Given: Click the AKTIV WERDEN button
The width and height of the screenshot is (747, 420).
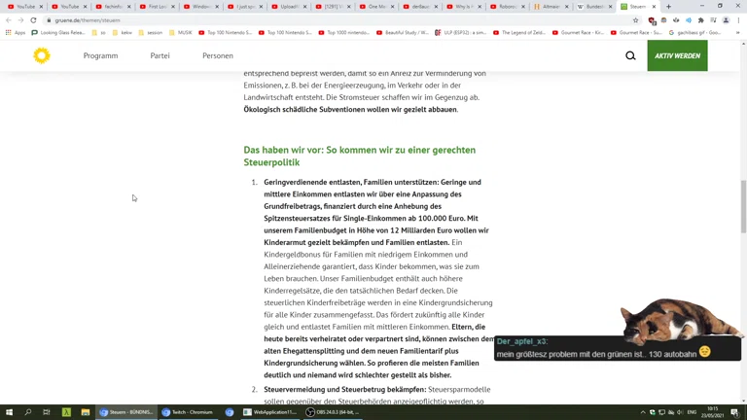Looking at the screenshot, I should tap(677, 55).
